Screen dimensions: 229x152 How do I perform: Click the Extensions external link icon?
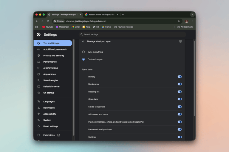click(x=58, y=135)
